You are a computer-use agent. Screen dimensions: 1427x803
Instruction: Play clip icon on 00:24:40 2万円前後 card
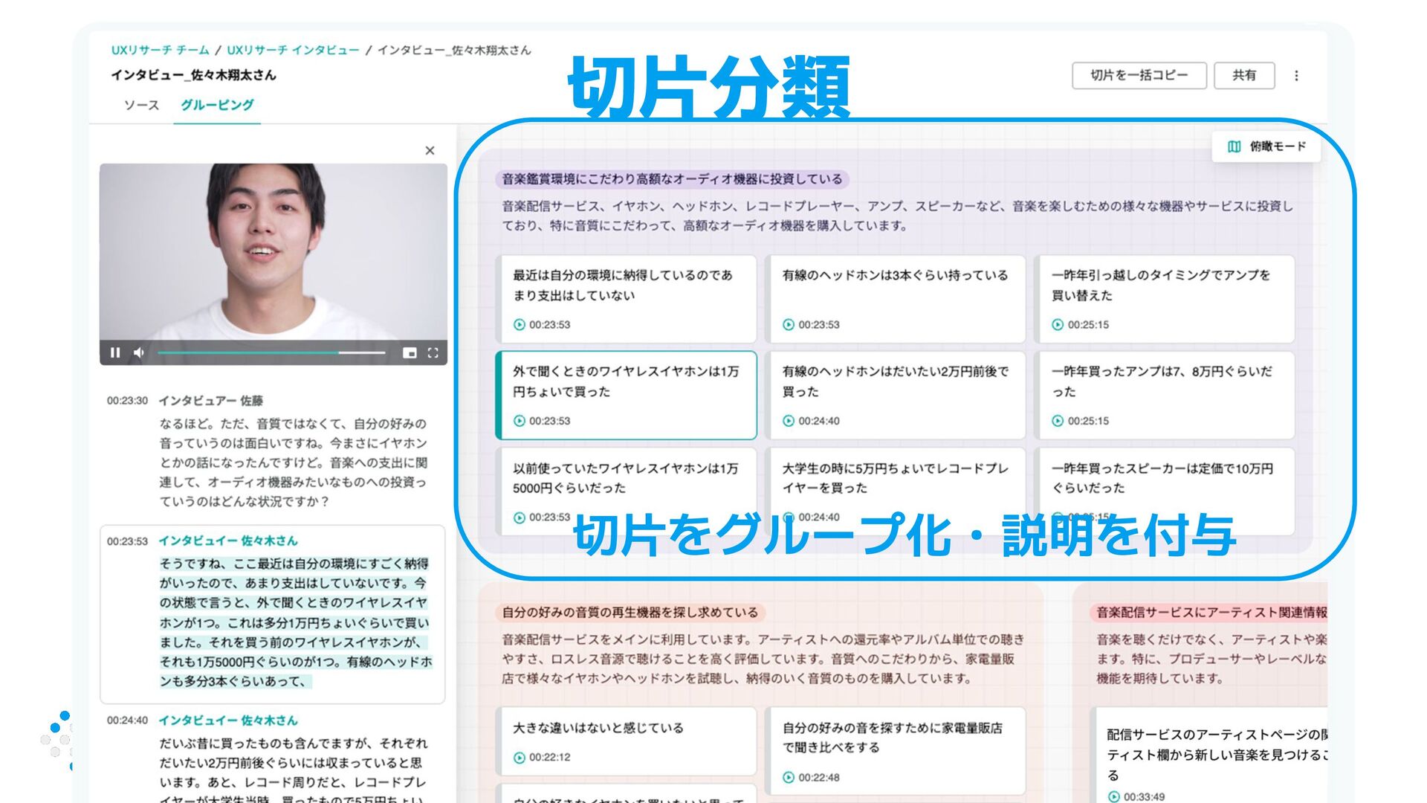click(x=789, y=421)
